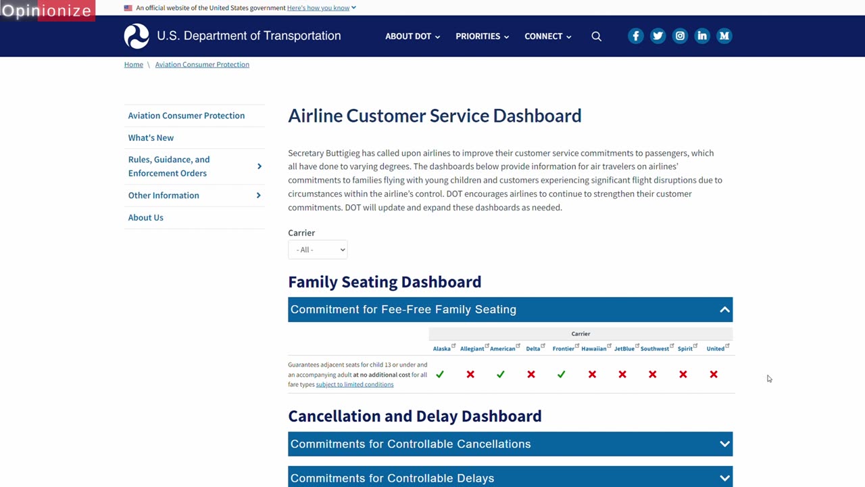The width and height of the screenshot is (865, 487).
Task: Click United's red X mark
Action: pyautogui.click(x=714, y=374)
